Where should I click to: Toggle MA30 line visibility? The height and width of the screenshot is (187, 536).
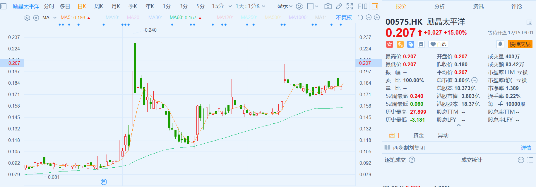click(x=155, y=18)
